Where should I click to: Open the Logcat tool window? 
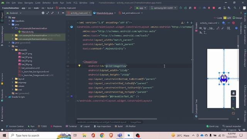coord(85,126)
